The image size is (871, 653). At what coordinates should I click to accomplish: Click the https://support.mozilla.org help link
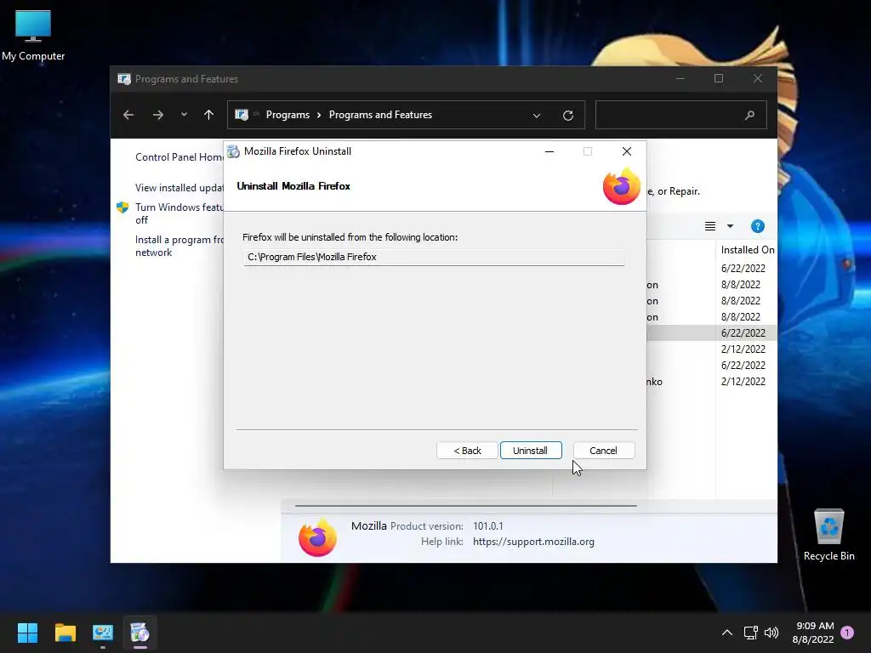point(534,542)
